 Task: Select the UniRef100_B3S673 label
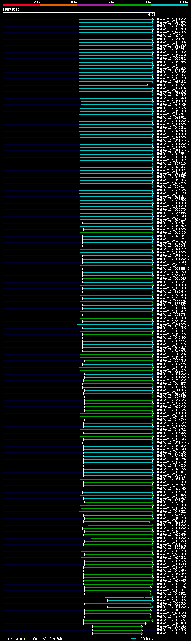coord(171,209)
